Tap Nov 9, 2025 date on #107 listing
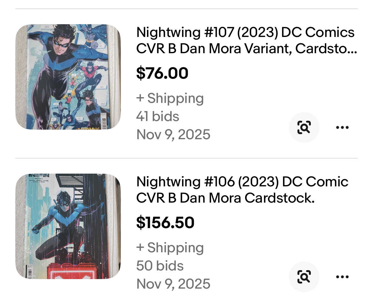 (x=173, y=134)
